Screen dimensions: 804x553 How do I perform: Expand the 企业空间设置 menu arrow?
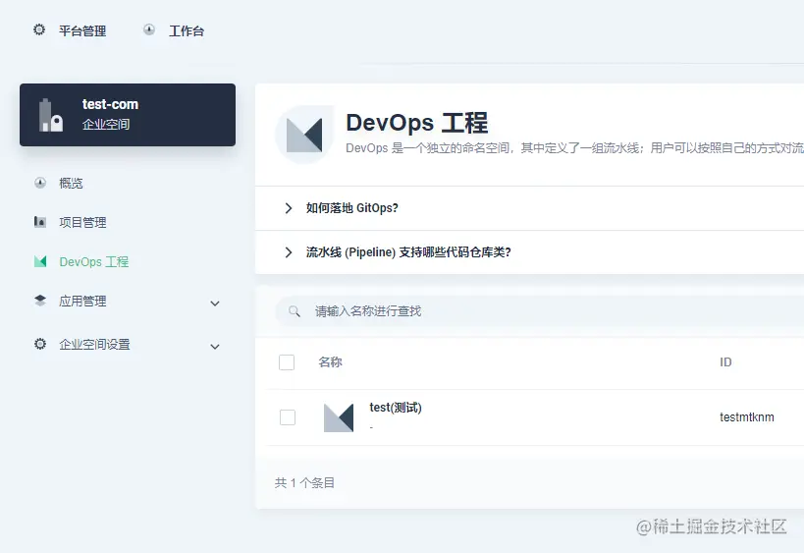click(x=215, y=347)
